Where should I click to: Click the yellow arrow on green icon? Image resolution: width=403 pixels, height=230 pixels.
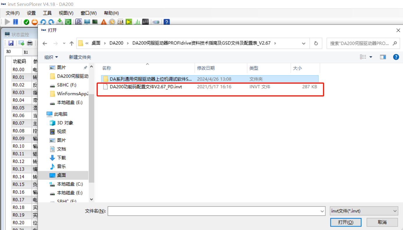pyautogui.click(x=129, y=22)
